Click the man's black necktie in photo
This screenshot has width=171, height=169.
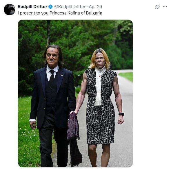[52, 76]
